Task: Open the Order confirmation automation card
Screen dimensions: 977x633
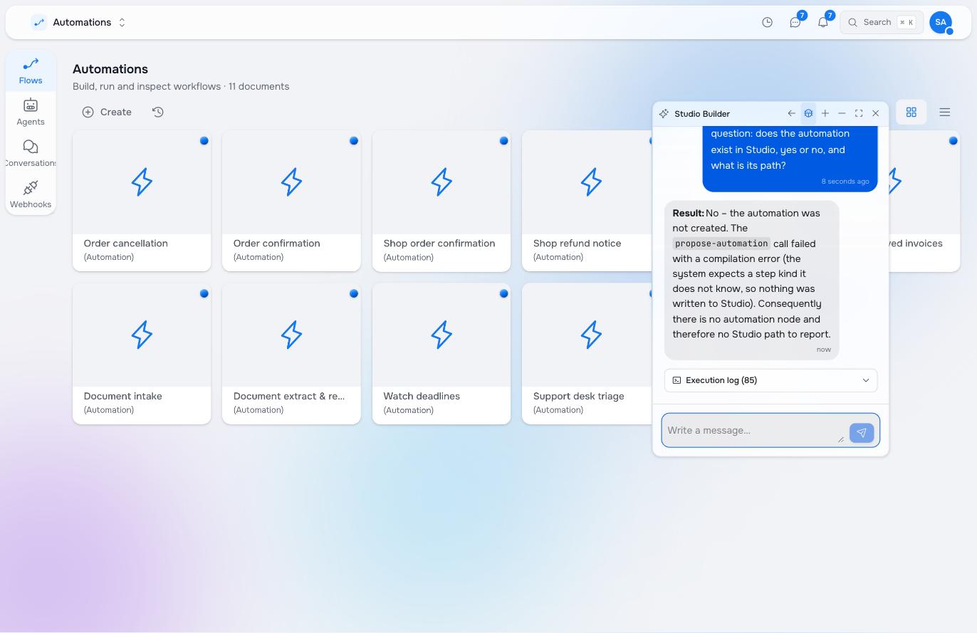Action: click(x=291, y=201)
